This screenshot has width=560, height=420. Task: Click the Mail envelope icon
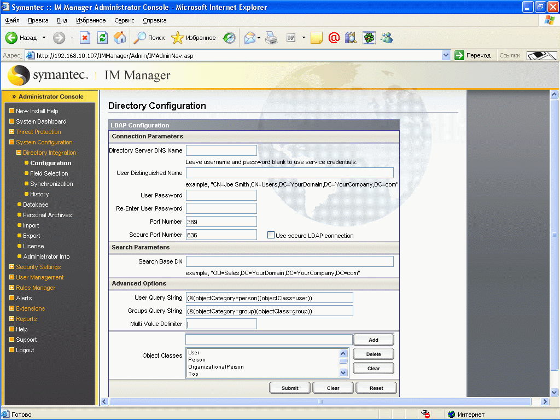[249, 38]
